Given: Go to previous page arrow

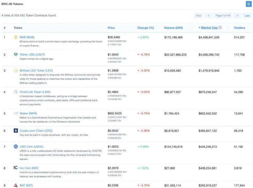Looking at the screenshot, I should (209, 16).
